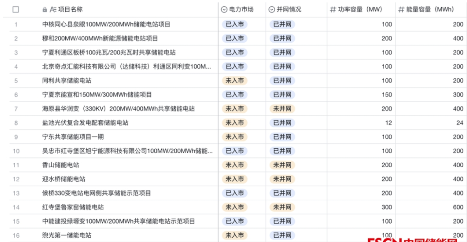
Task: Click 未并网 tag in 香山储能电站 row
Action: (x=282, y=165)
